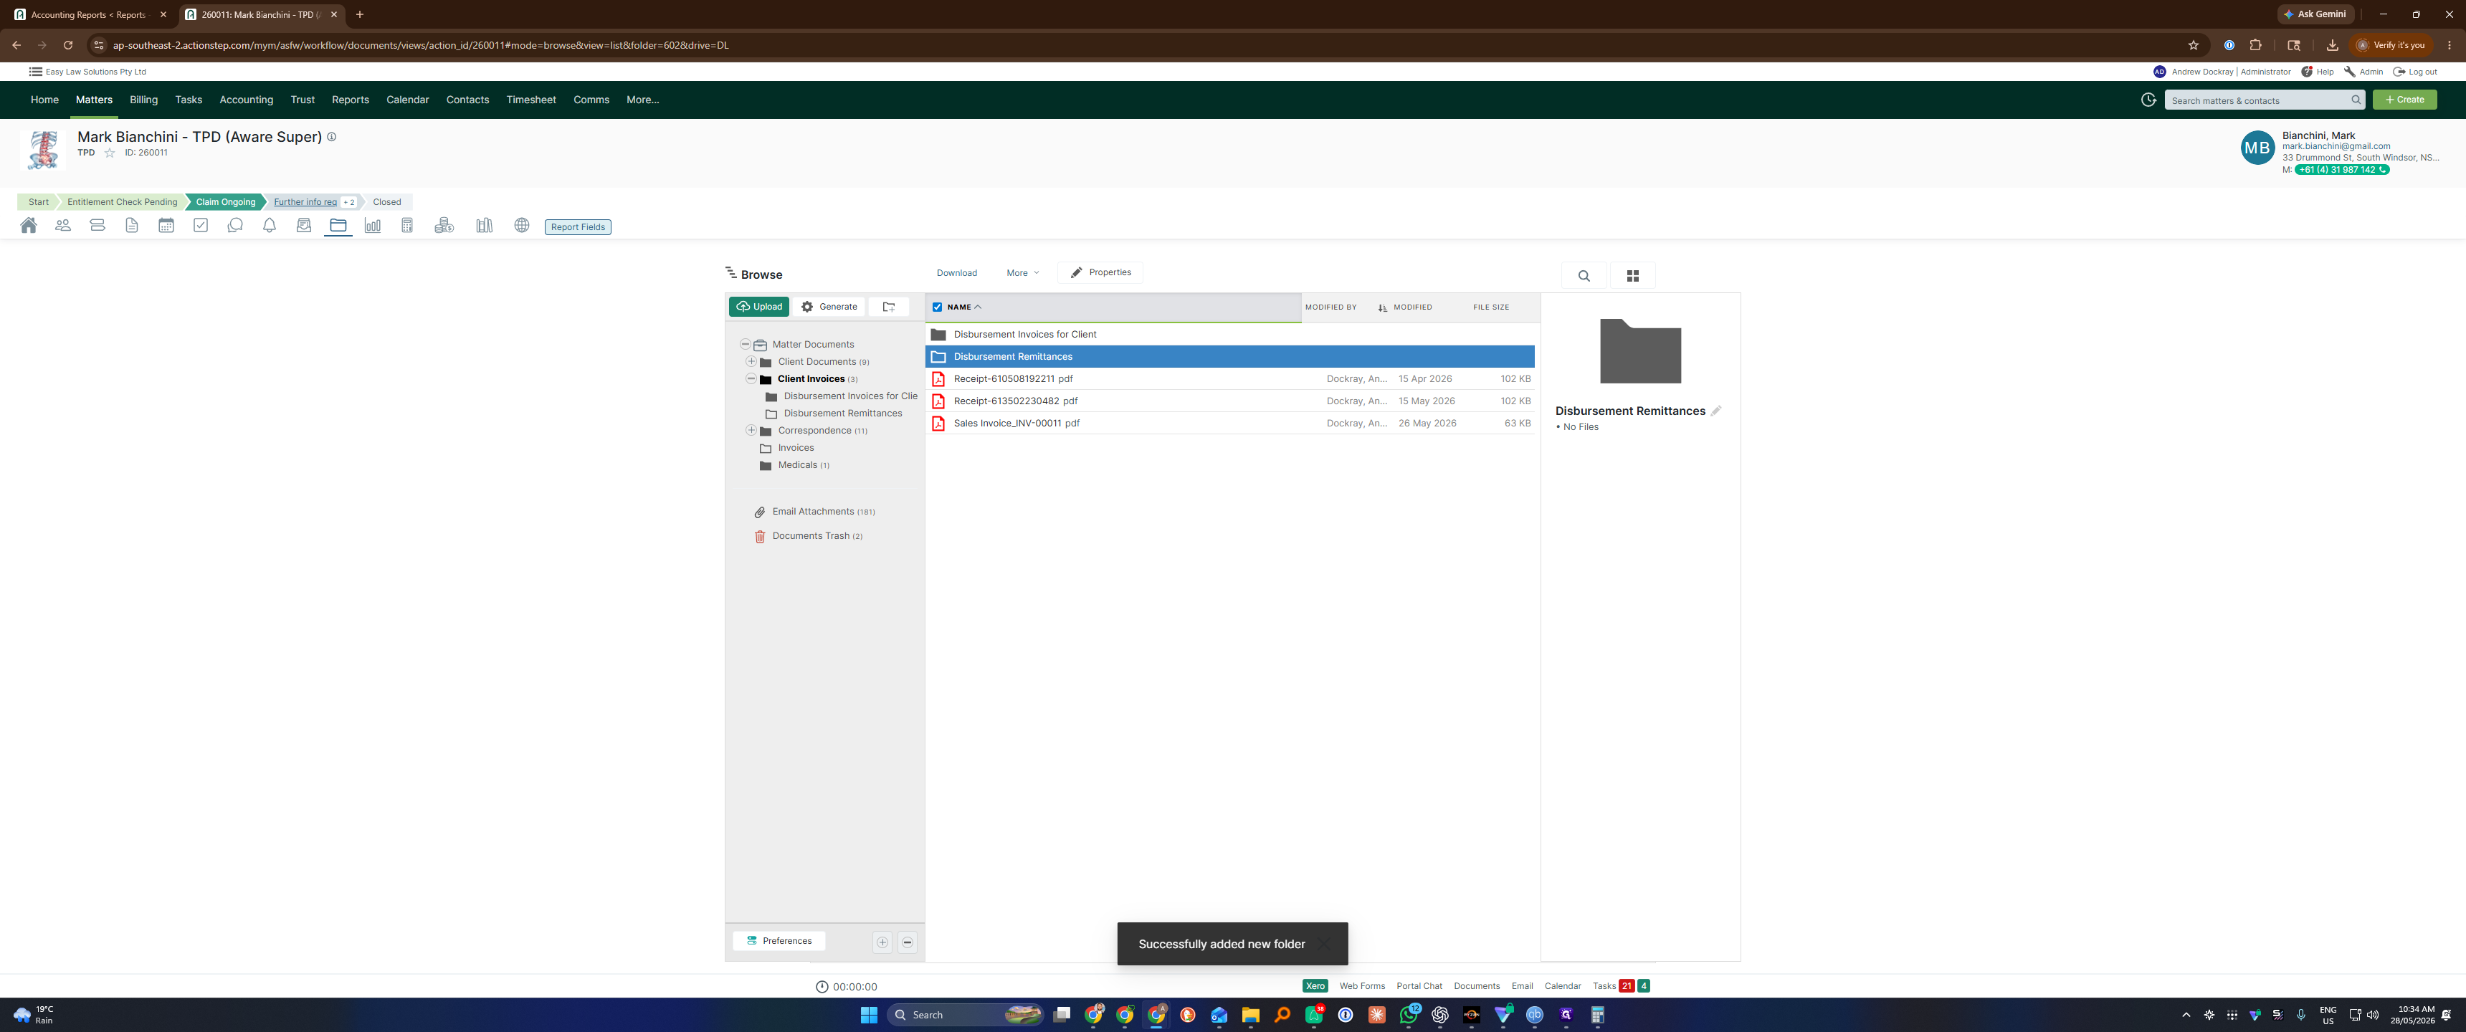The width and height of the screenshot is (2466, 1032).
Task: Open the matter email inbox tray icon
Action: click(305, 226)
